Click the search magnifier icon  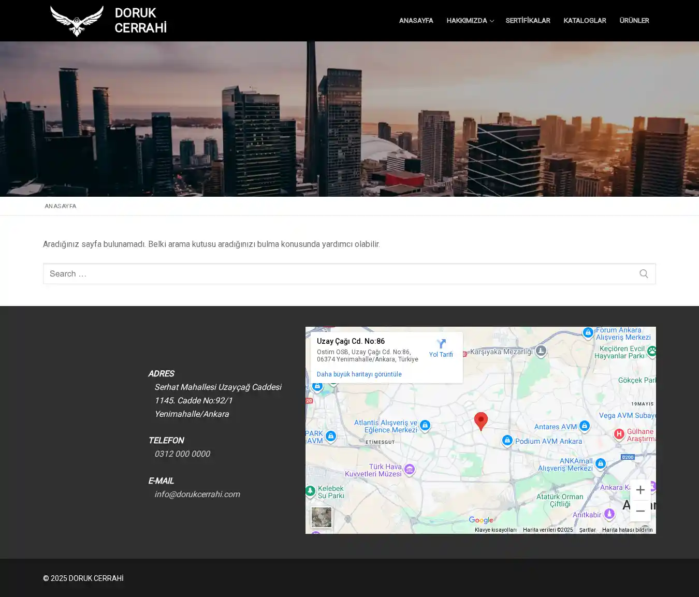[644, 274]
